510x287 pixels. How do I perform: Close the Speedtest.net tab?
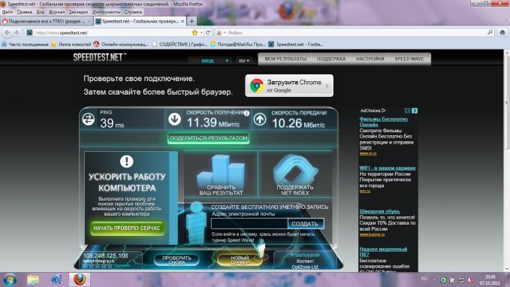coord(183,21)
